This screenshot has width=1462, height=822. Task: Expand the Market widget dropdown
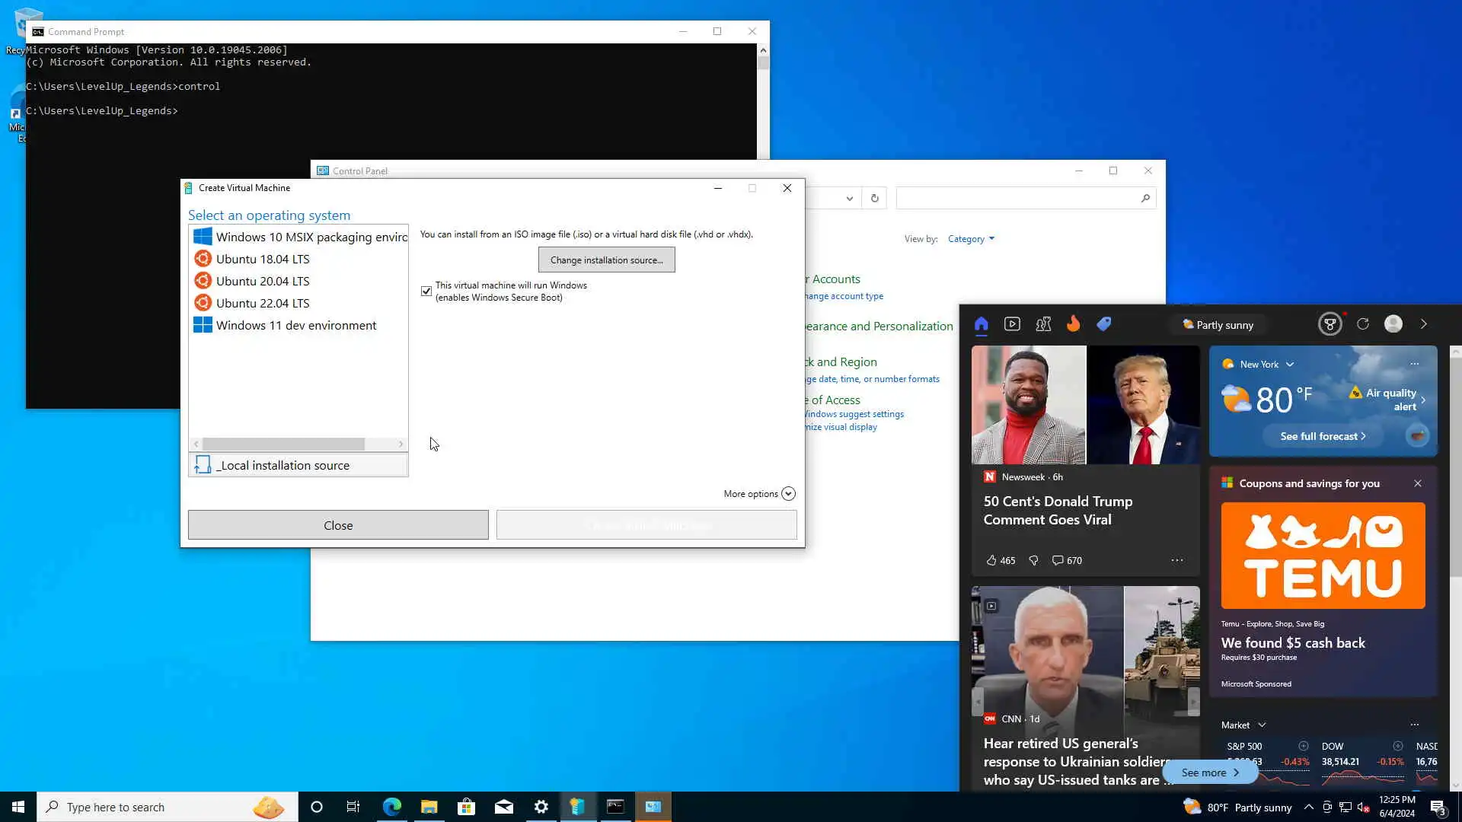(1262, 725)
